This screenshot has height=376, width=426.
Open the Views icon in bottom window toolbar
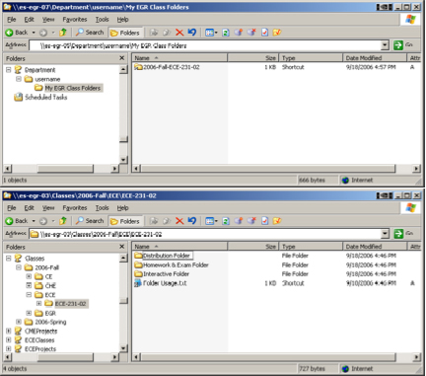click(211, 221)
